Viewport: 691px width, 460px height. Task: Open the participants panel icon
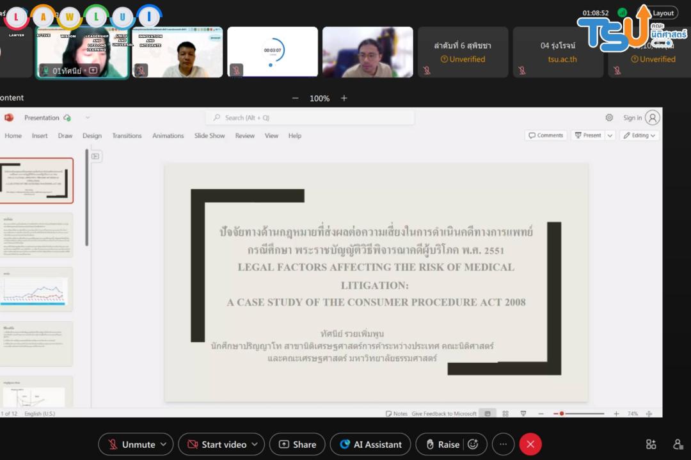point(678,445)
